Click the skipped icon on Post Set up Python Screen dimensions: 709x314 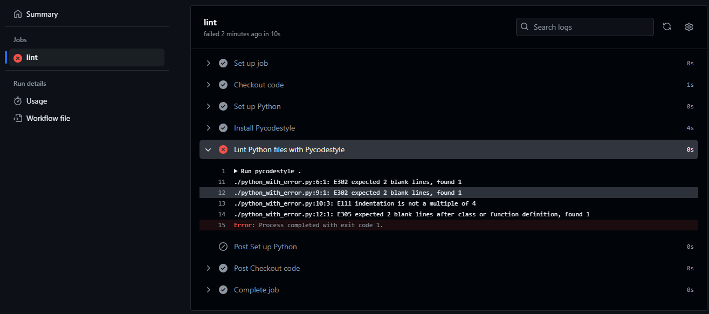click(223, 247)
